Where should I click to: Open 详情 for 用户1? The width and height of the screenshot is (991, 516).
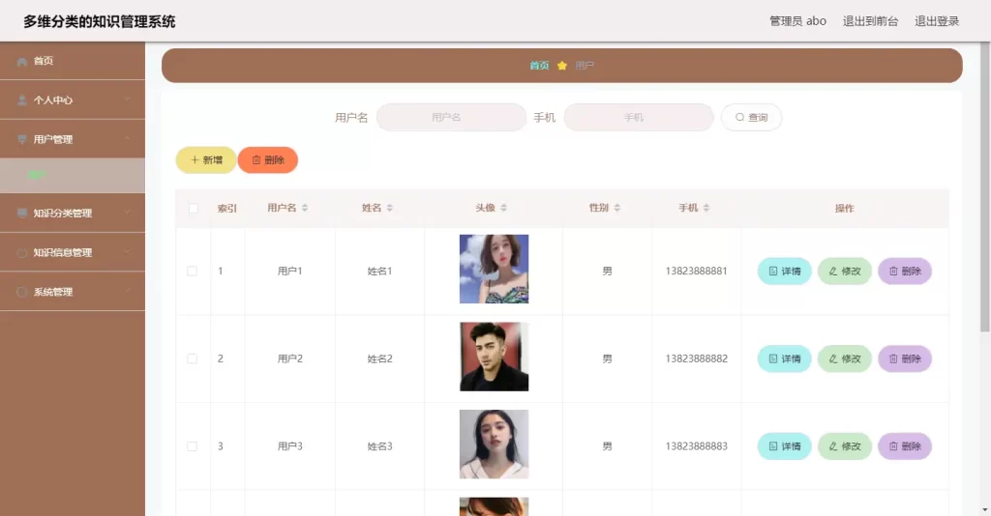click(784, 272)
